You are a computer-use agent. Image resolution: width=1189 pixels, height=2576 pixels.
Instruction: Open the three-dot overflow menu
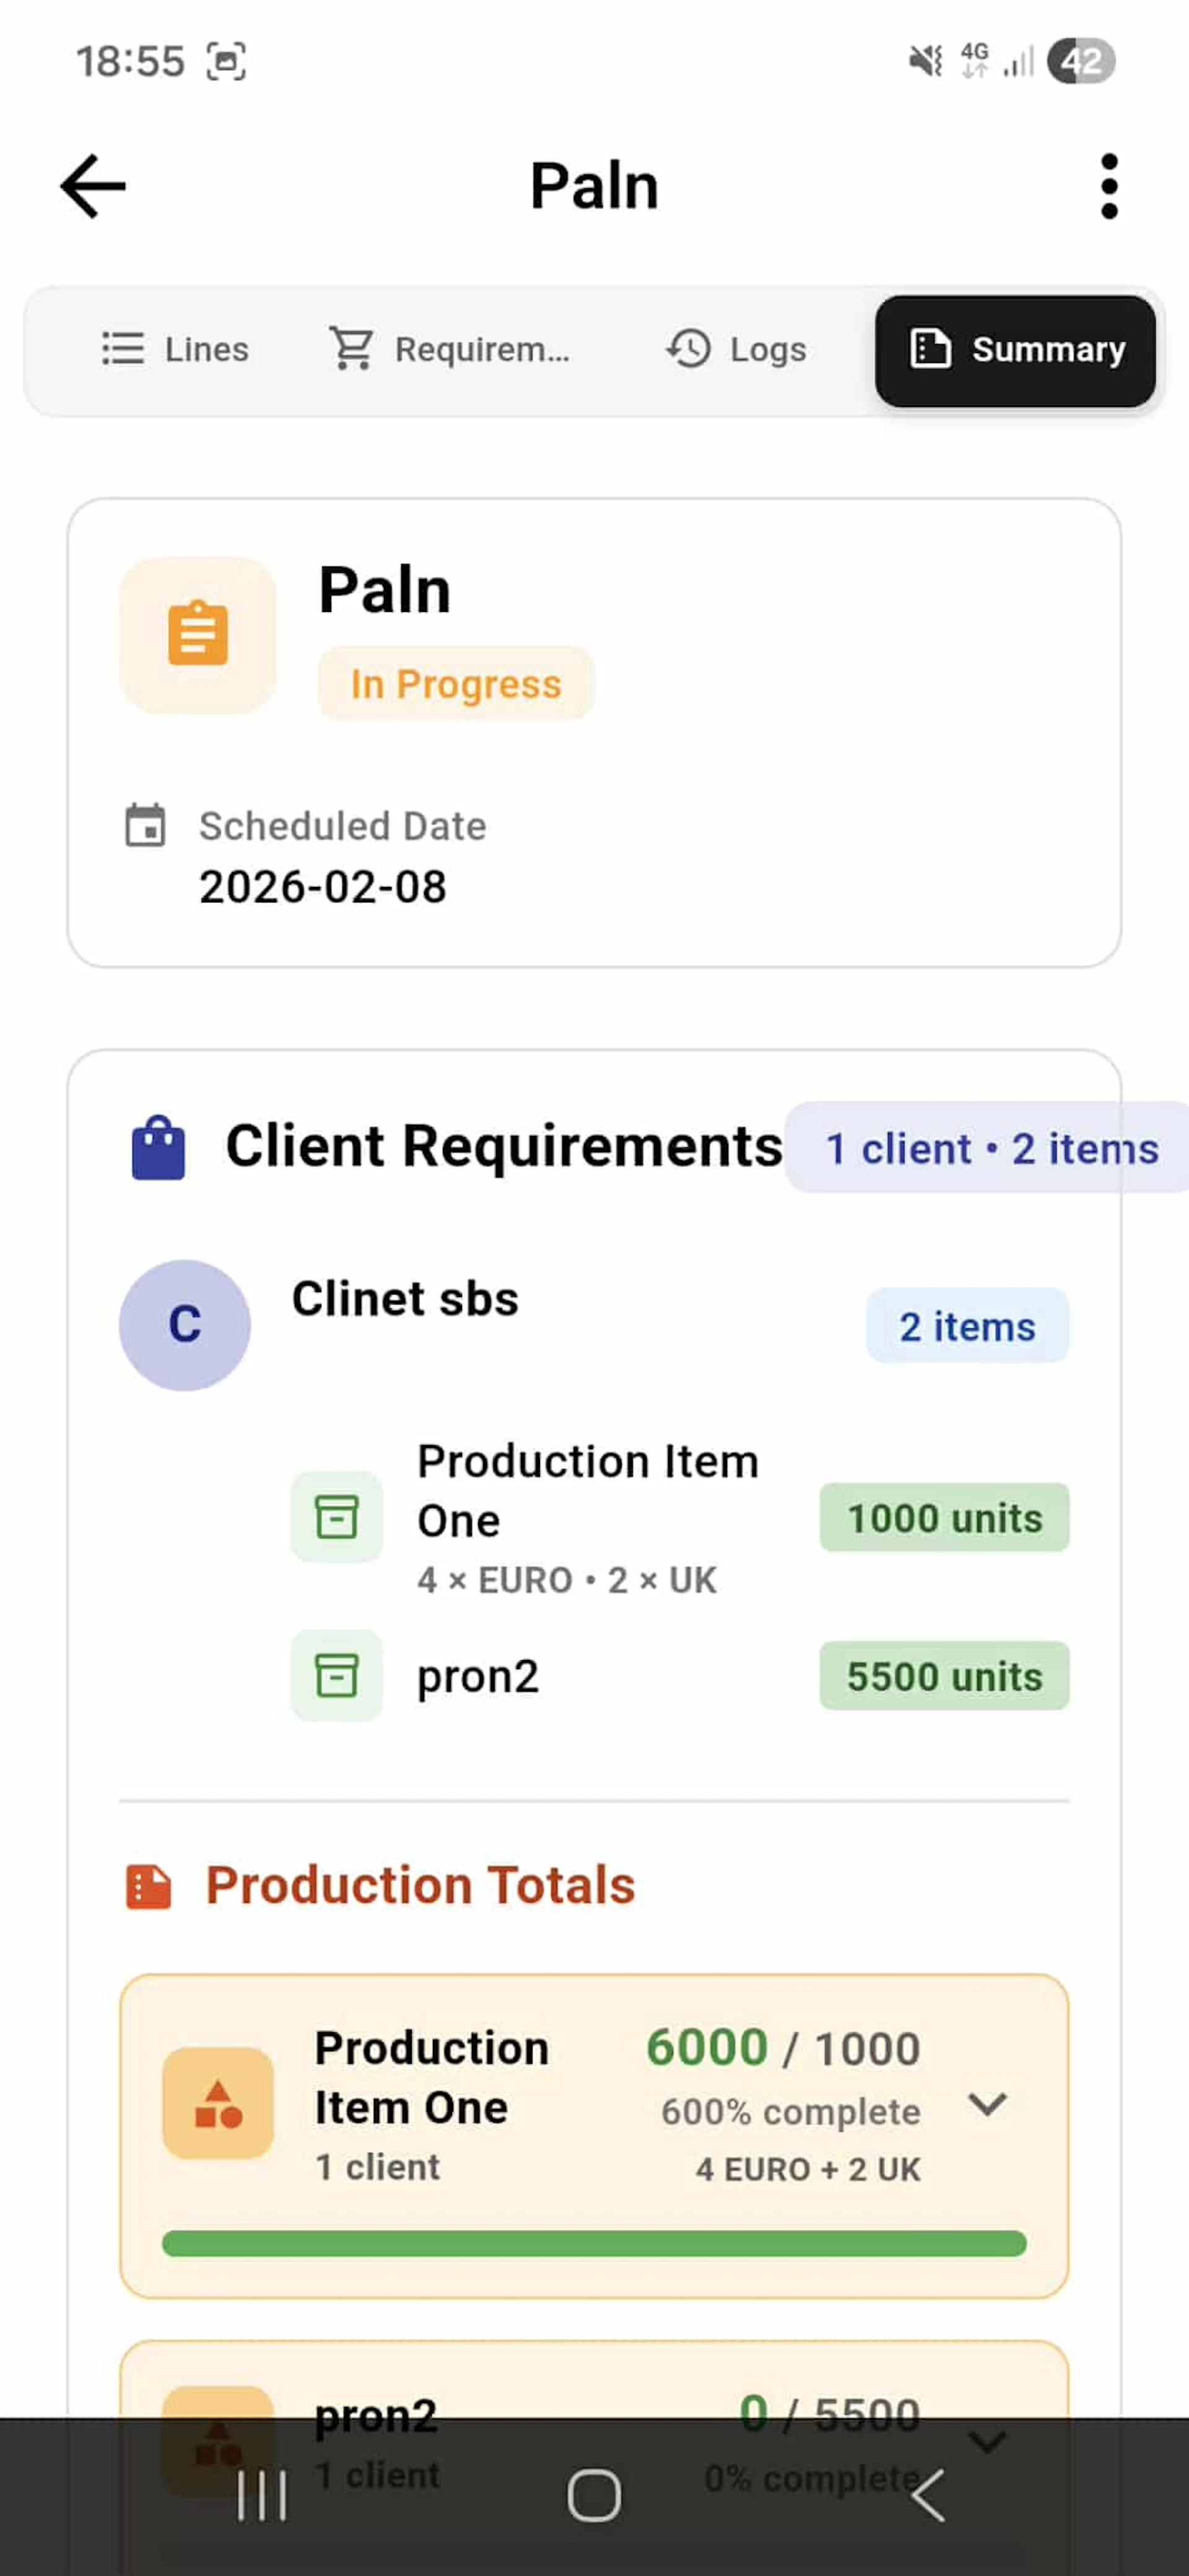(1108, 186)
